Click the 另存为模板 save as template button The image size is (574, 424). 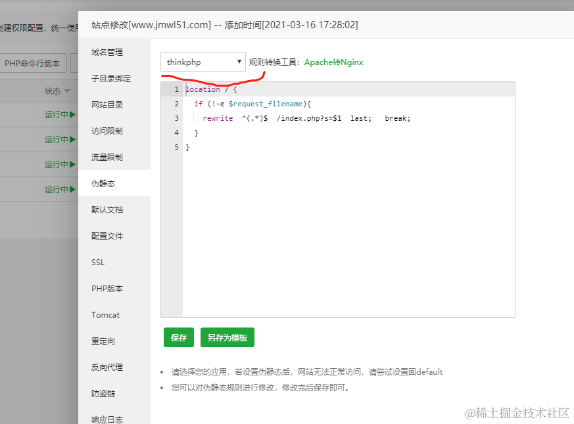pyautogui.click(x=227, y=337)
